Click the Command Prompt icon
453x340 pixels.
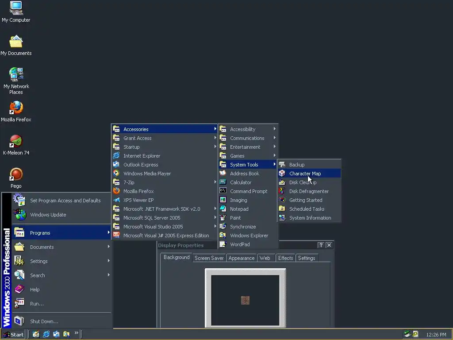click(x=223, y=190)
